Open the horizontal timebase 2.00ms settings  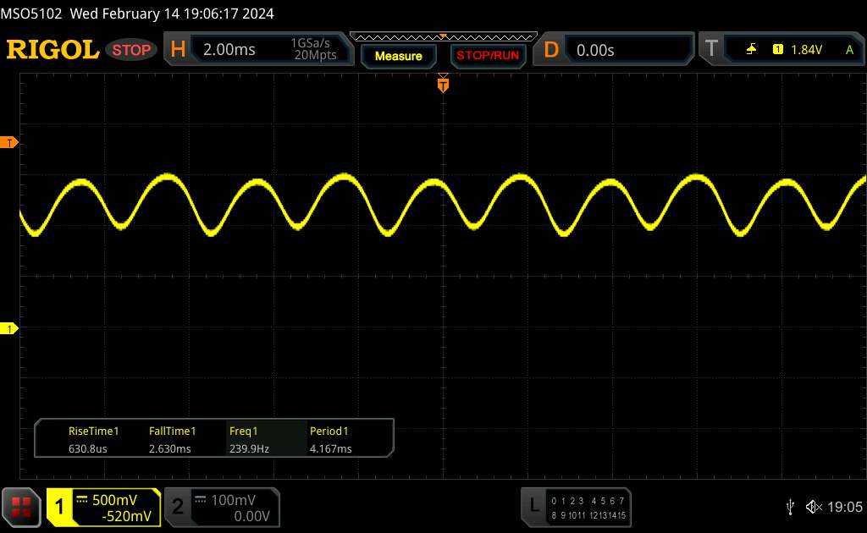(259, 50)
